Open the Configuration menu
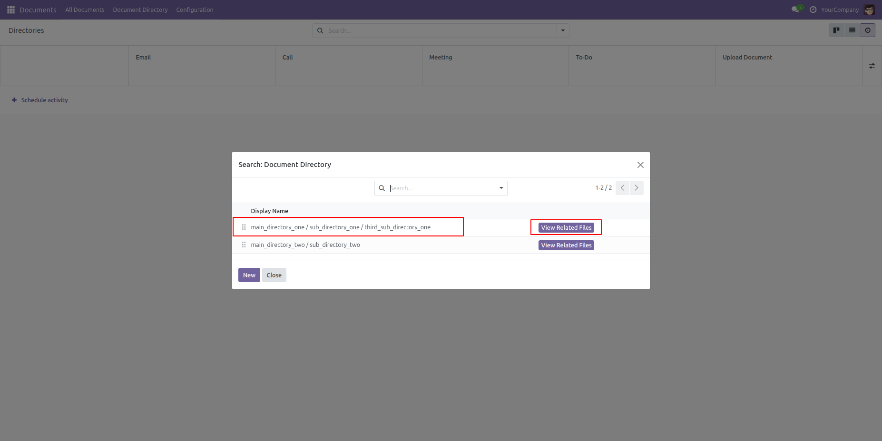The height and width of the screenshot is (441, 882). pyautogui.click(x=195, y=10)
